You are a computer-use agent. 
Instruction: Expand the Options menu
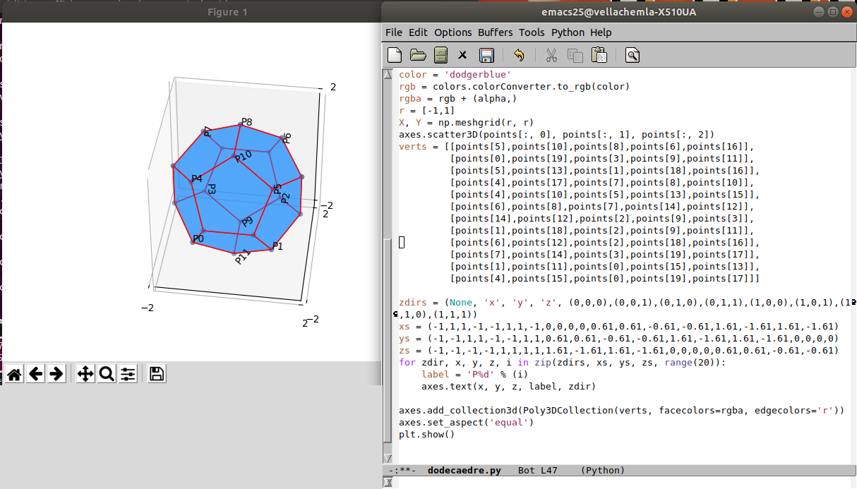click(x=453, y=32)
